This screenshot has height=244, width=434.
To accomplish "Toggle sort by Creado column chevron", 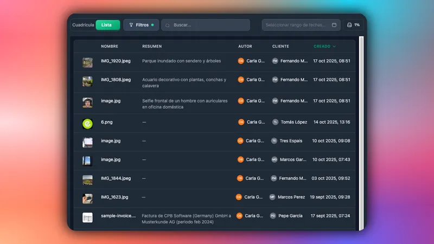I will point(334,47).
